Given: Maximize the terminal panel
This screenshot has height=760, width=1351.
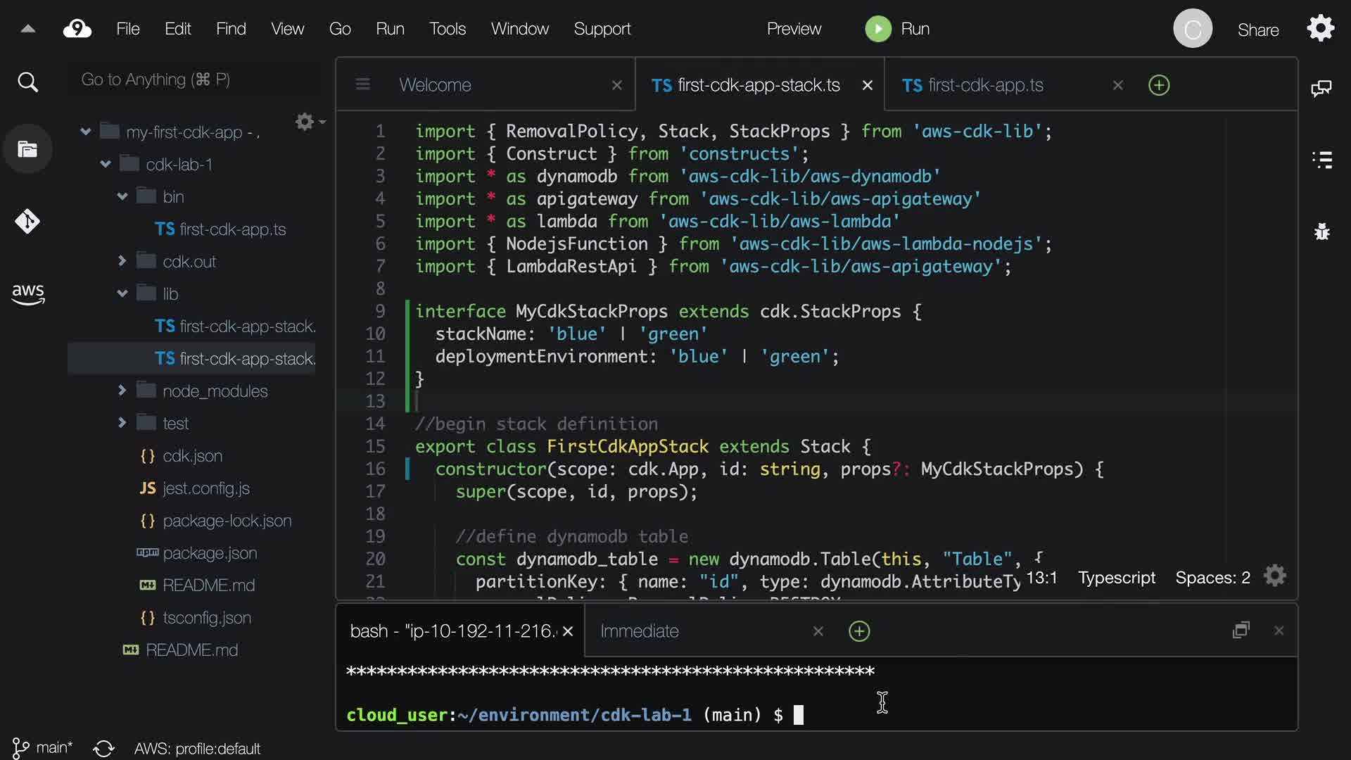Looking at the screenshot, I should 1241,630.
